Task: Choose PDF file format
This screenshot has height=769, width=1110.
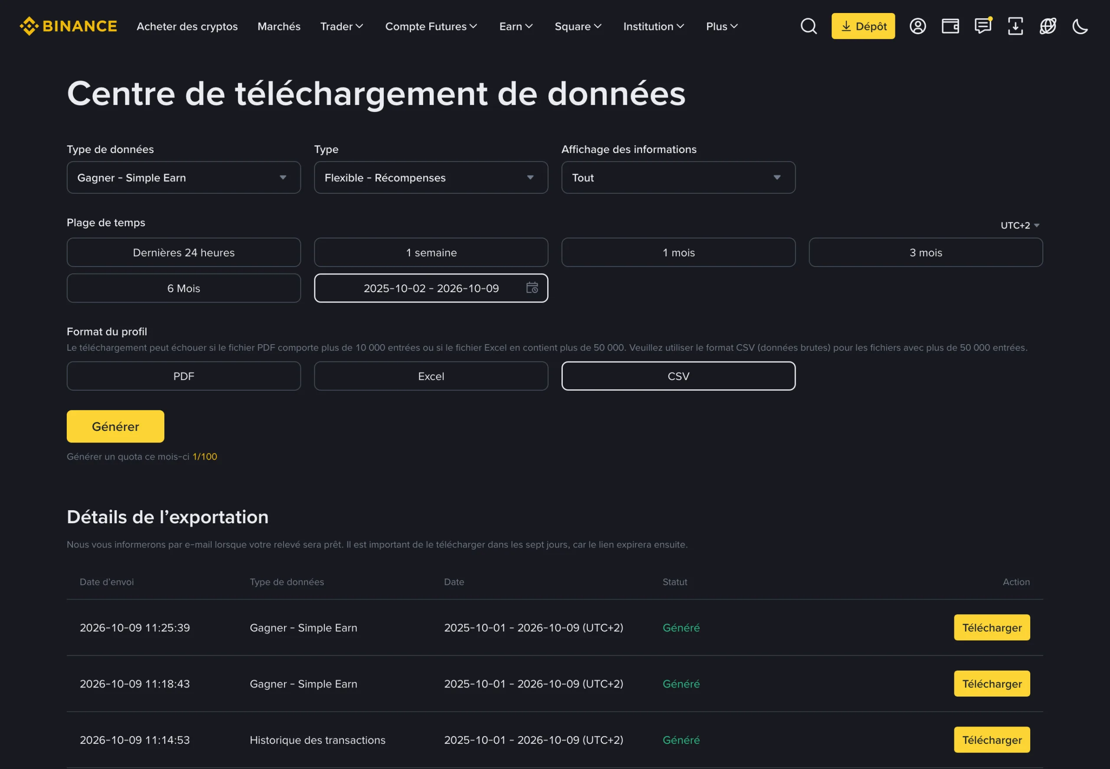Action: [x=184, y=376]
